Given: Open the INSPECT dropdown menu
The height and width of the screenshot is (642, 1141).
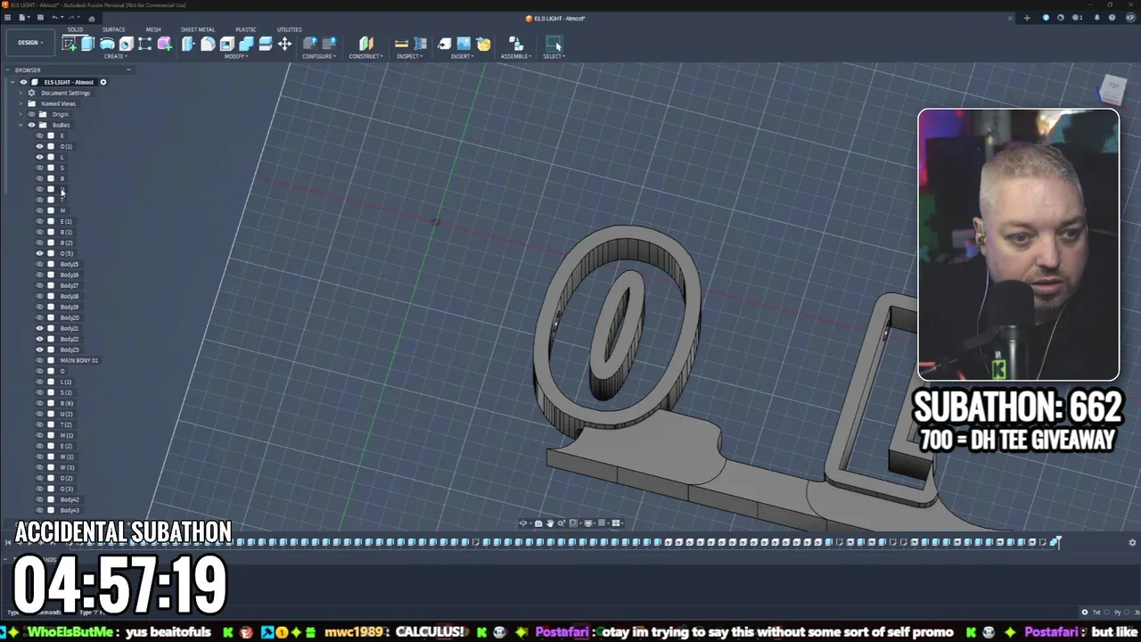Looking at the screenshot, I should 409,56.
